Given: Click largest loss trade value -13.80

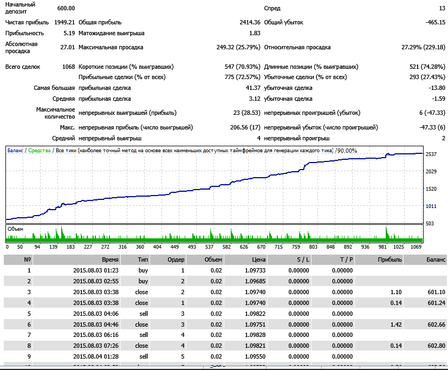Looking at the screenshot, I should [437, 88].
